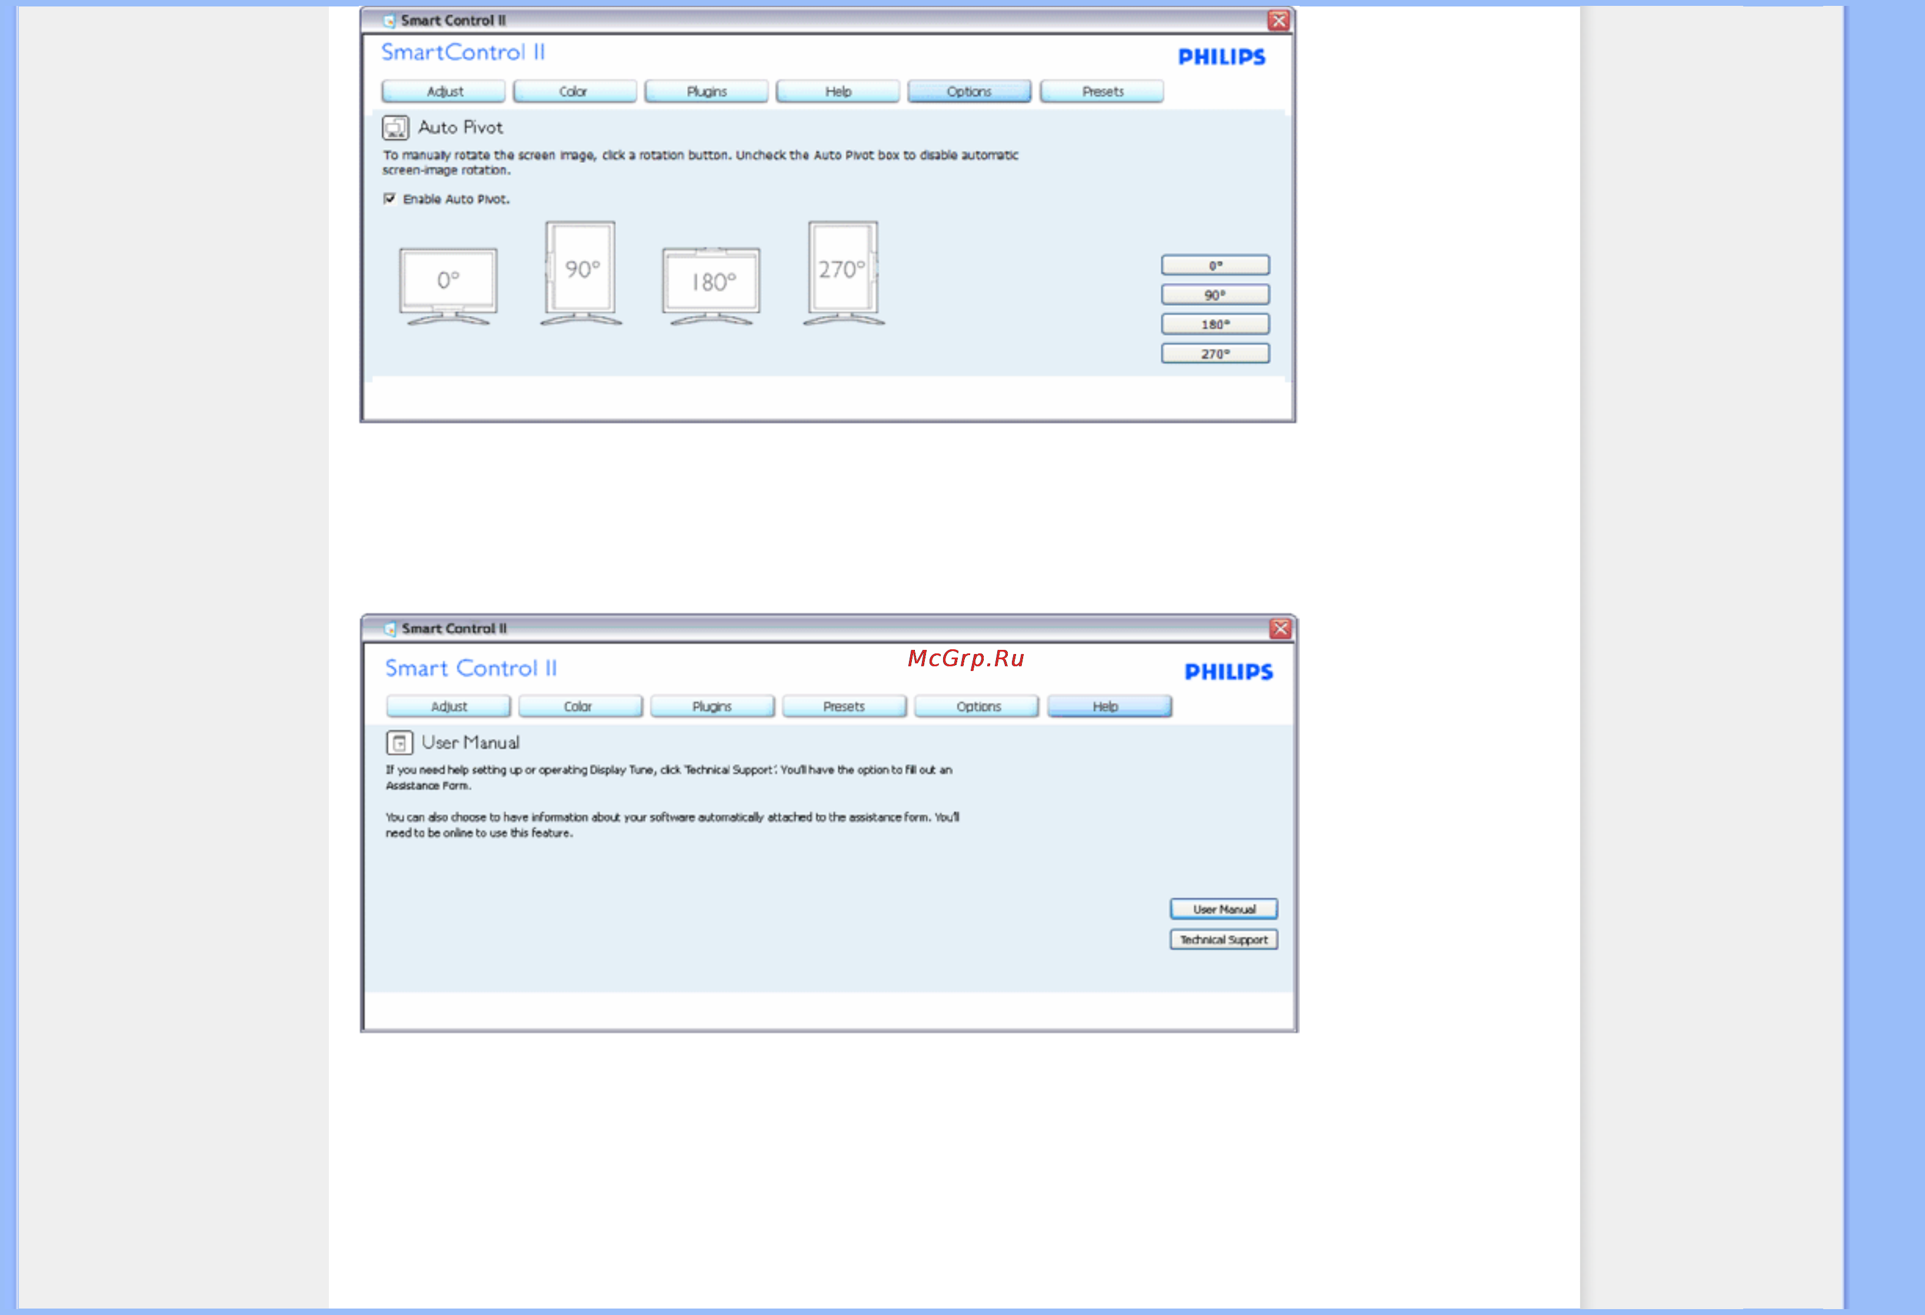Click the SmartControl II title in the Auto Pivot window
The height and width of the screenshot is (1315, 1925).
coord(463,53)
